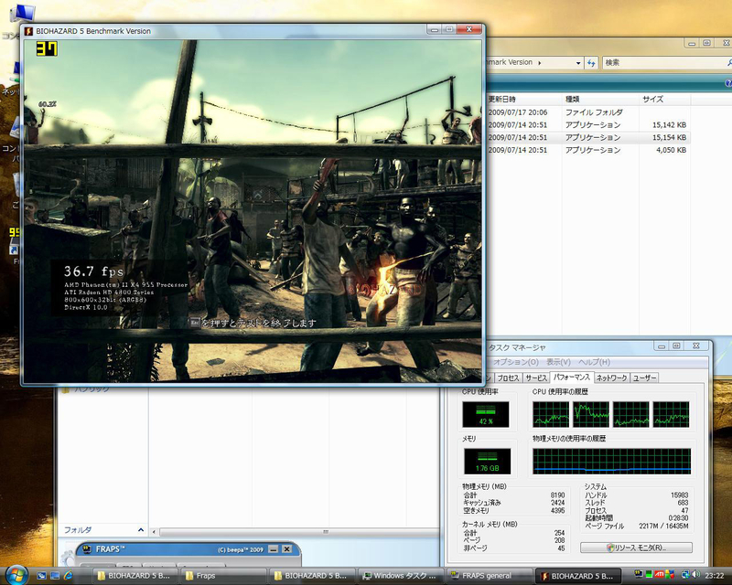Launch Internet Explorer from quick launch
This screenshot has width=732, height=585.
click(68, 576)
